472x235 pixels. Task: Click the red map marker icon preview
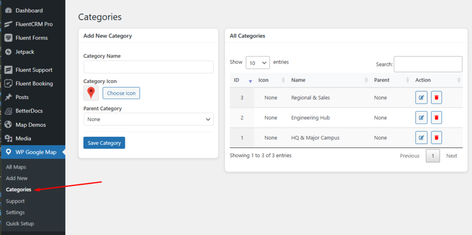91,93
